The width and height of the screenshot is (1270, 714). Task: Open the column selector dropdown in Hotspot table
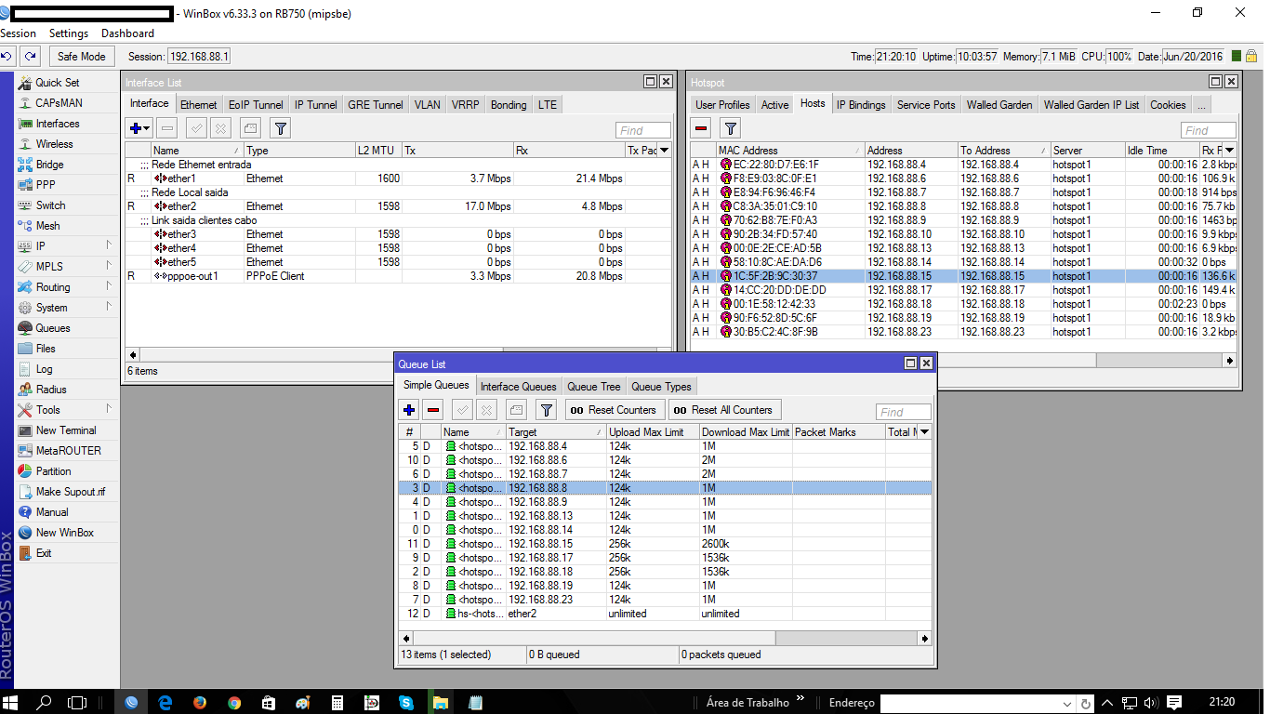point(1229,151)
